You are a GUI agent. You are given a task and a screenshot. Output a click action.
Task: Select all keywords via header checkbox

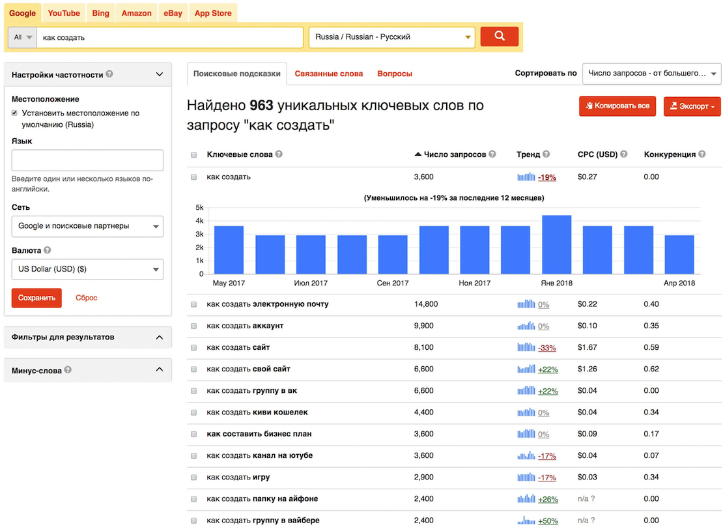[x=193, y=154]
